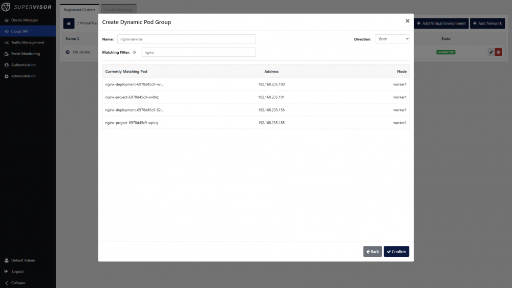512x288 pixels.
Task: Close the Create Dynamic Pod Group dialog
Action: (408, 21)
